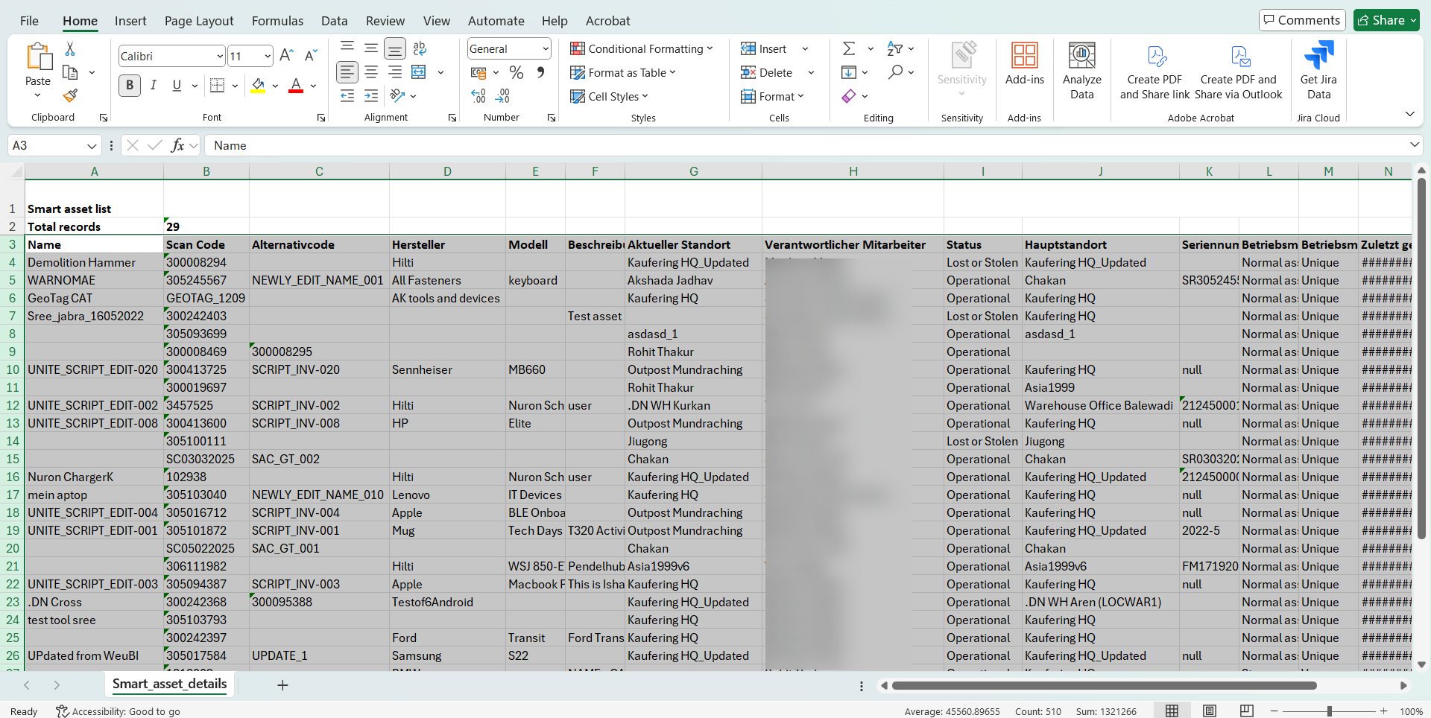Image resolution: width=1431 pixels, height=718 pixels.
Task: Open Sort & Filter tool
Action: (895, 48)
